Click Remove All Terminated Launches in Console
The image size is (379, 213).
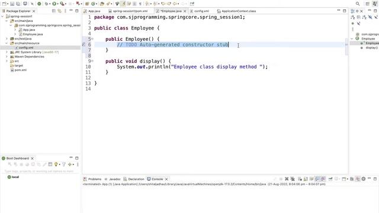pos(293,179)
